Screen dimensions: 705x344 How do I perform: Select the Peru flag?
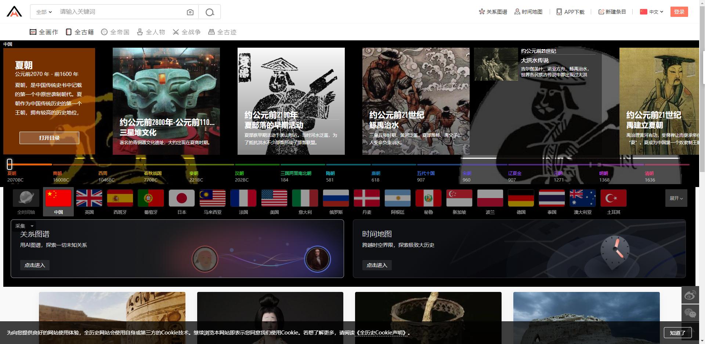click(x=429, y=198)
